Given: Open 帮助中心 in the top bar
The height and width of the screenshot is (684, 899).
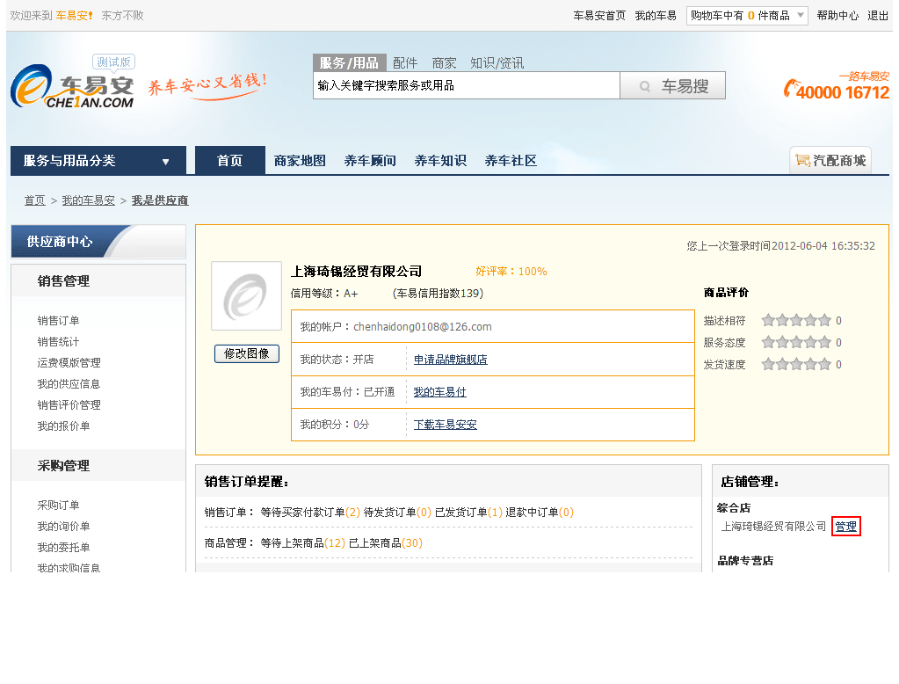Looking at the screenshot, I should point(837,16).
